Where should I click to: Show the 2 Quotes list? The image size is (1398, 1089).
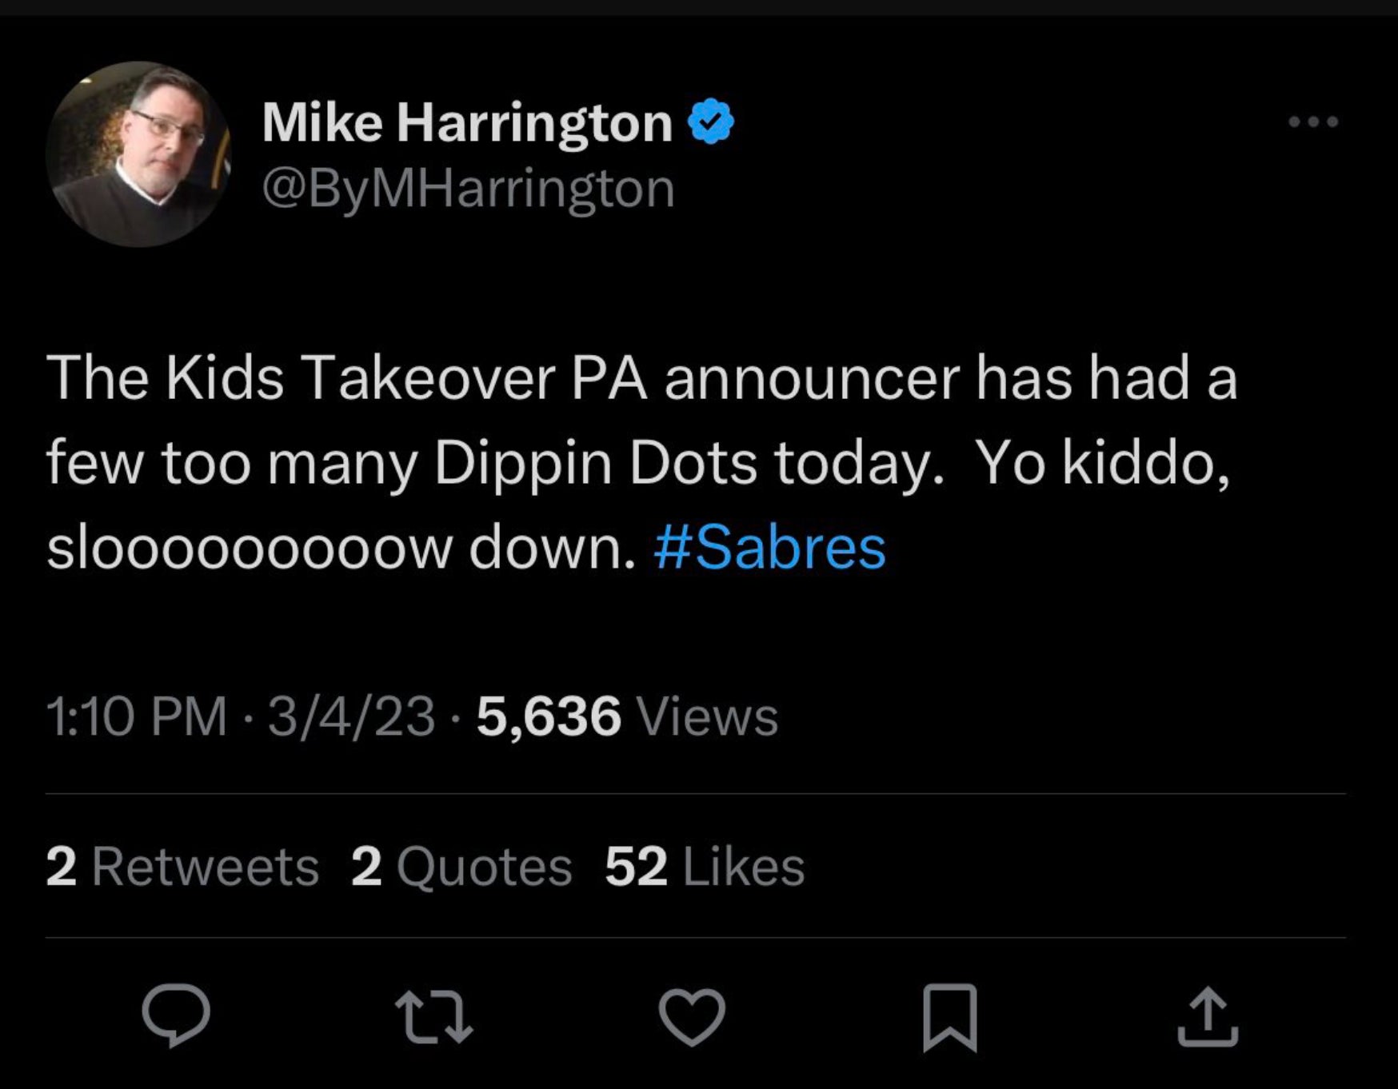click(461, 868)
